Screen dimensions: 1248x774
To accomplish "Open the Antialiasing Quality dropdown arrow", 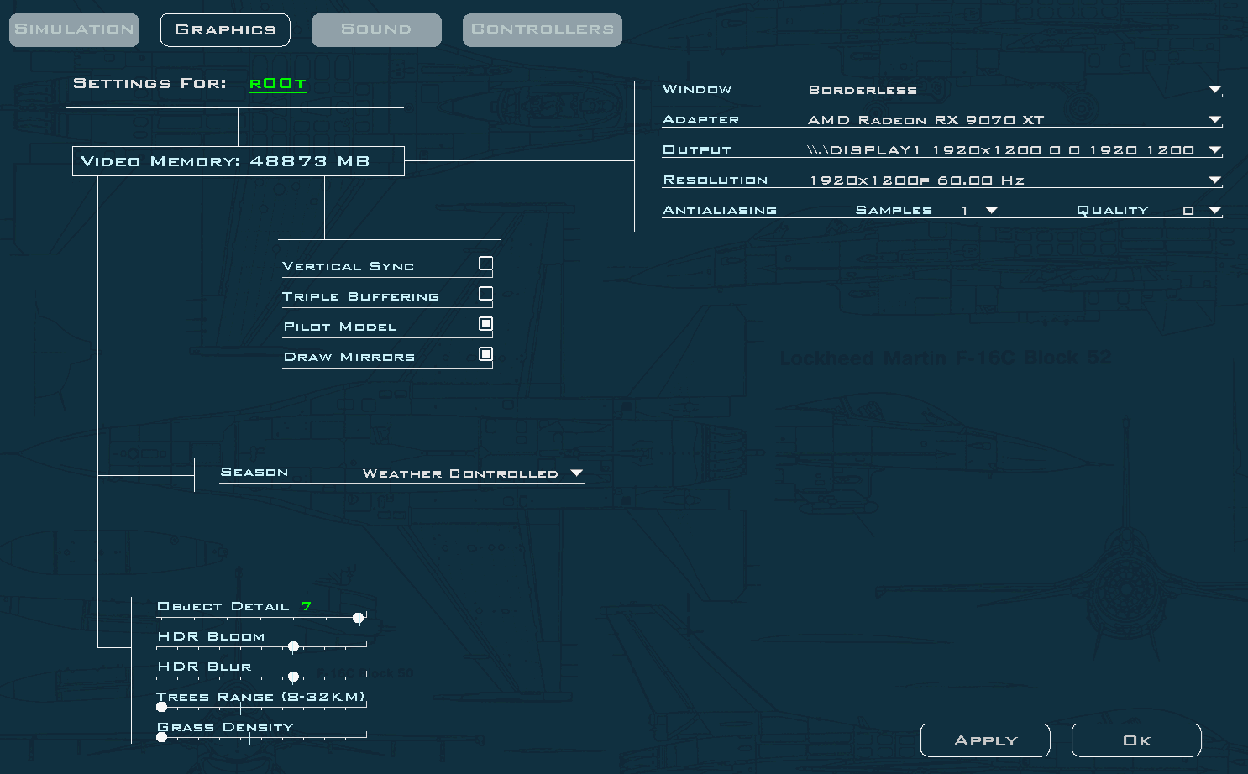I will pos(1214,210).
